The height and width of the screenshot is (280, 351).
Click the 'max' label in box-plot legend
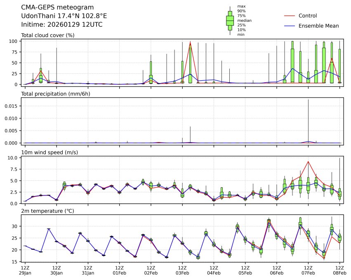point(241,7)
